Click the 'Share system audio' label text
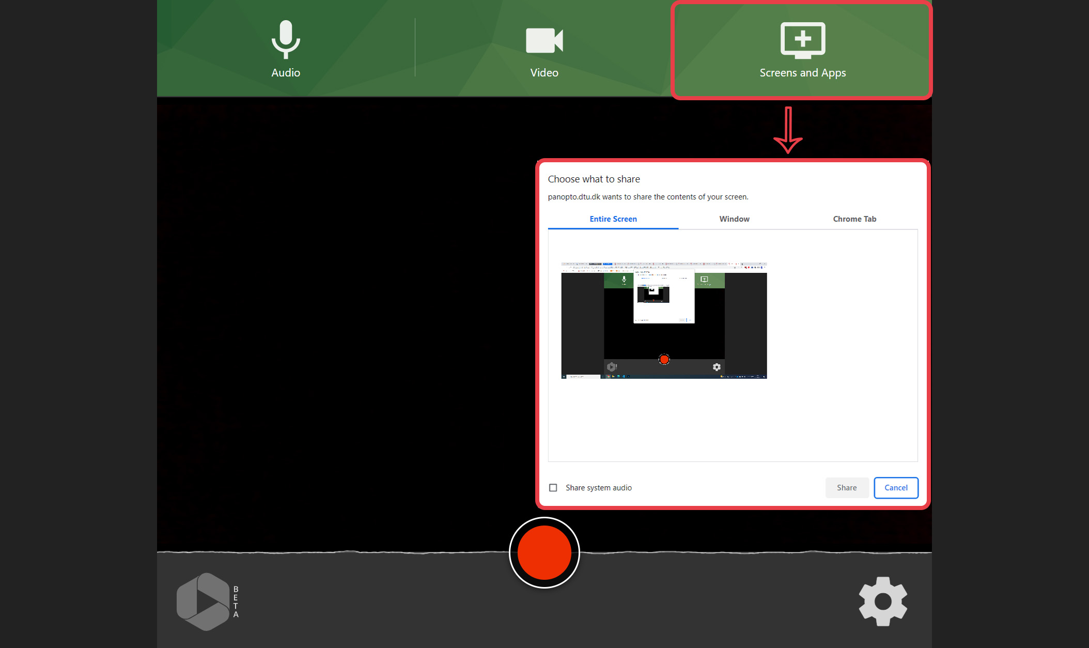The height and width of the screenshot is (648, 1089). pos(598,488)
